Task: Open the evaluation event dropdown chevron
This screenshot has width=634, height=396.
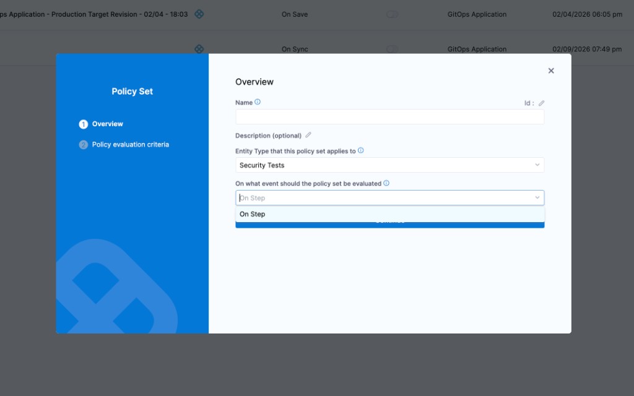Action: coord(537,197)
